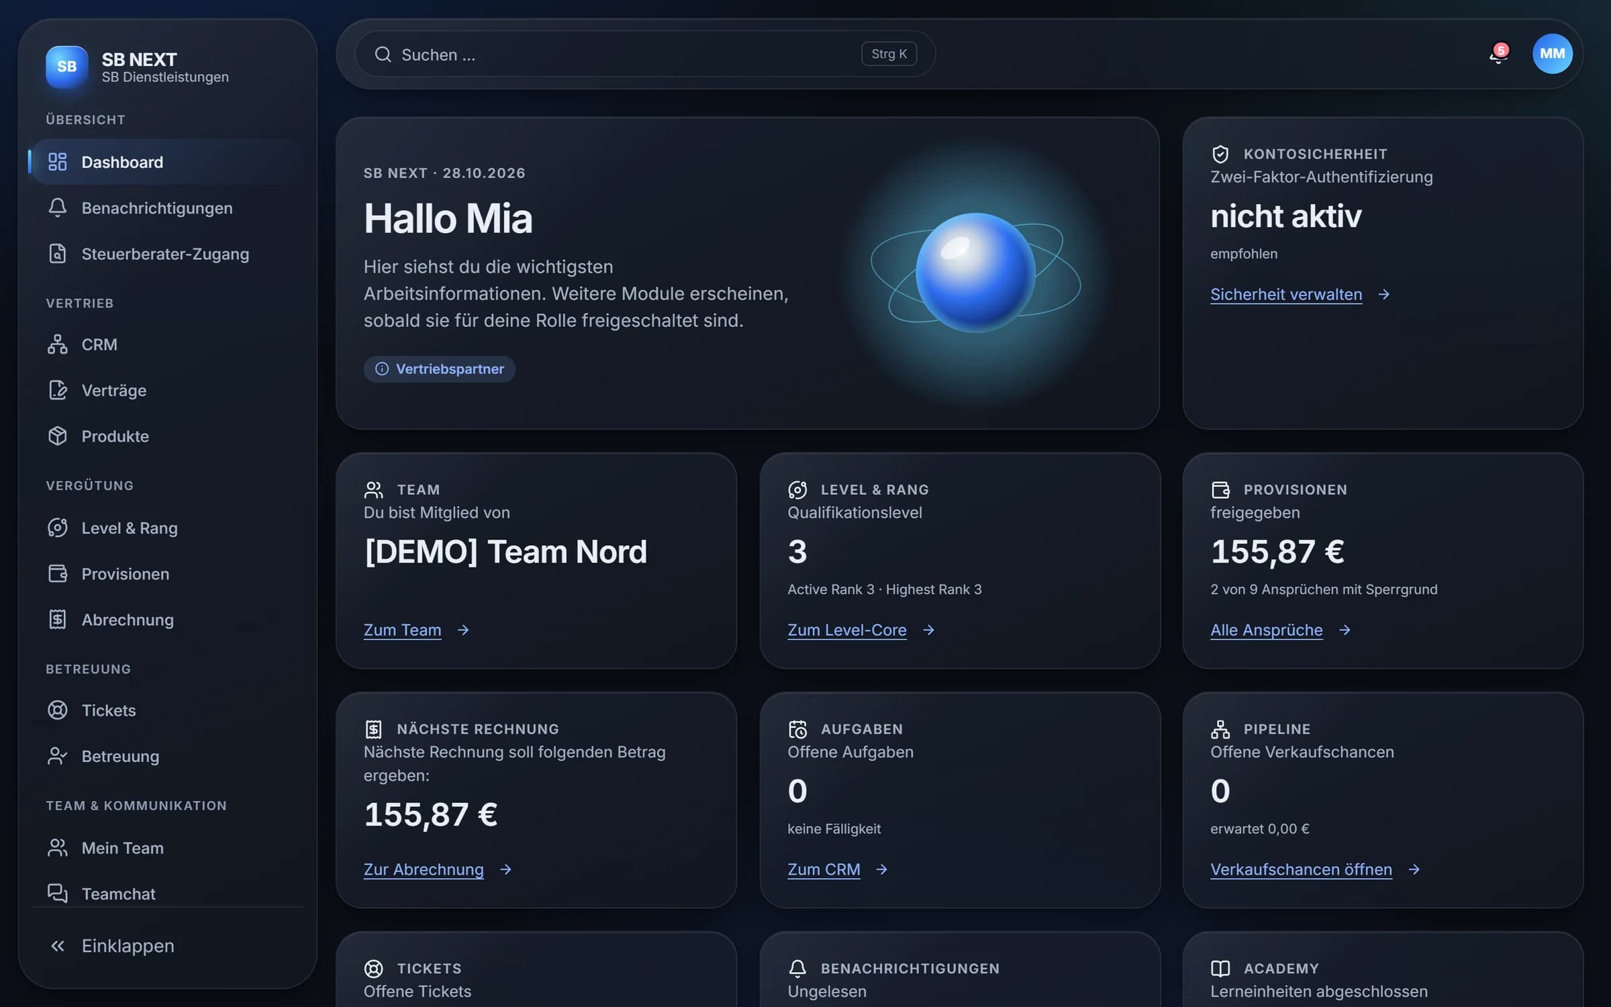Click the blue orb illustration in welcome card
This screenshot has height=1007, width=1611.
click(975, 273)
